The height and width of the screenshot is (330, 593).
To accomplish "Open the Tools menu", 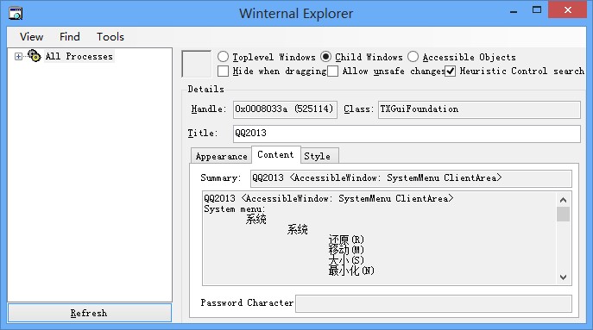I will tap(110, 37).
